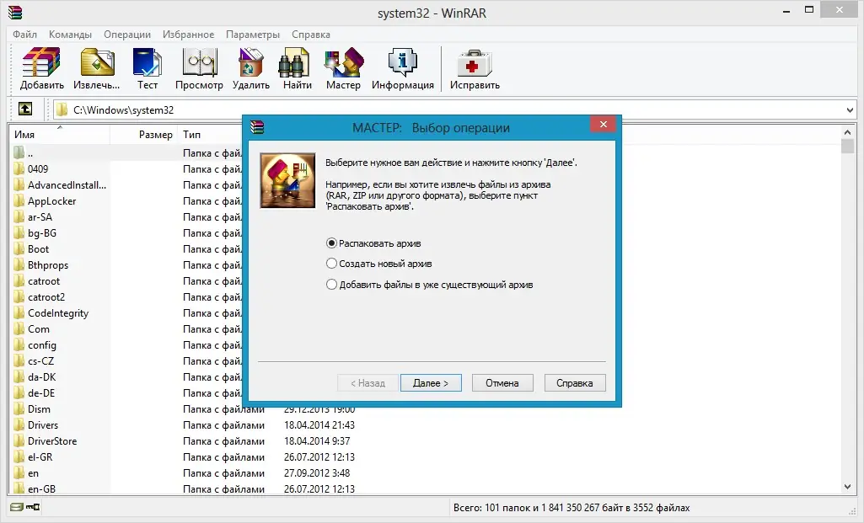This screenshot has height=523, width=864.
Task: Maximize the WinRAR main window
Action: pos(809,9)
